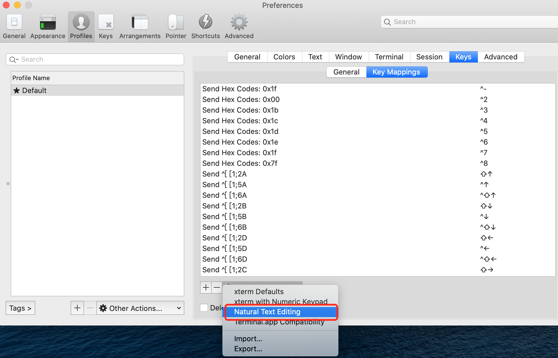558x358 pixels.
Task: Open the General preferences icon
Action: click(14, 27)
